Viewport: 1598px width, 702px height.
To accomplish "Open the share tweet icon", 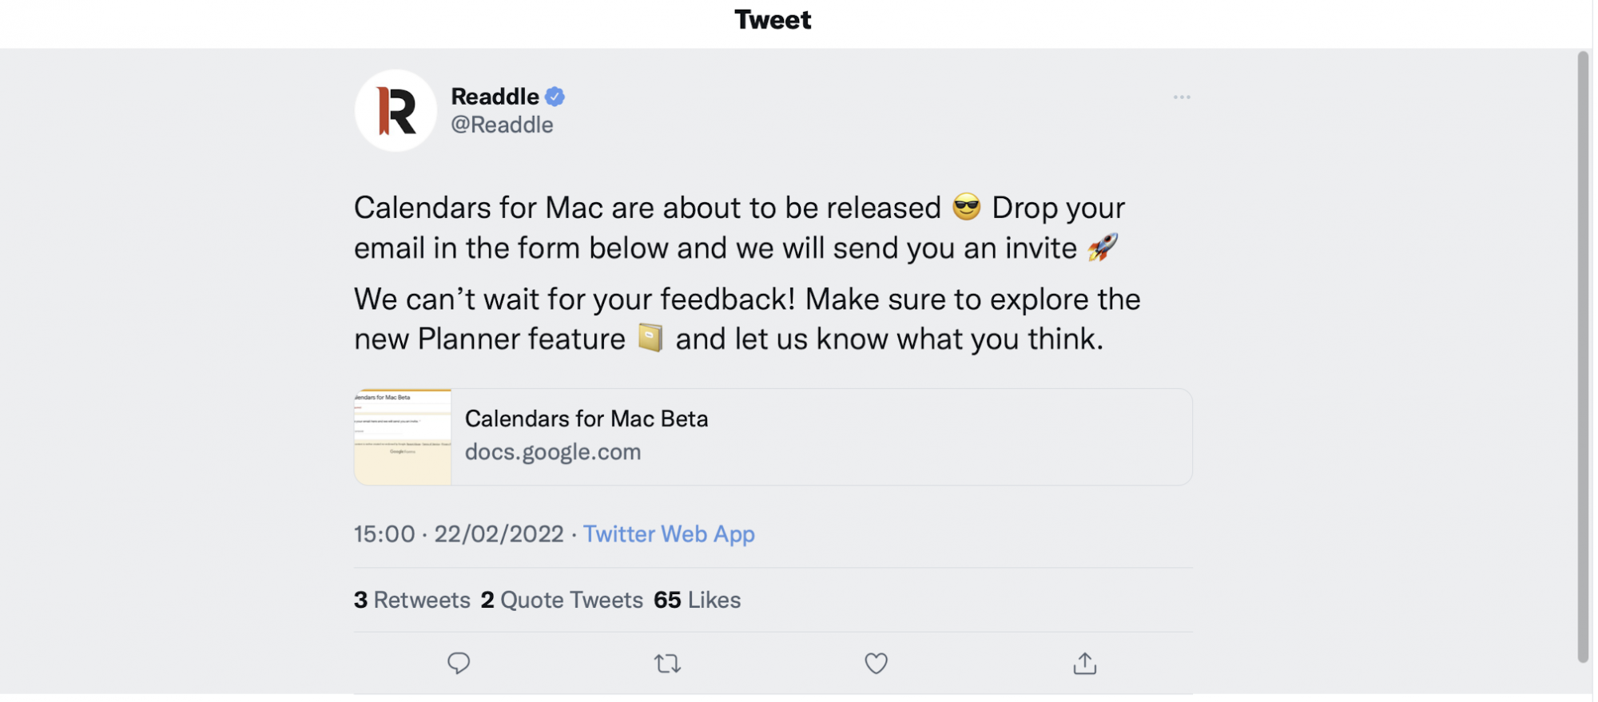I will coord(1084,663).
